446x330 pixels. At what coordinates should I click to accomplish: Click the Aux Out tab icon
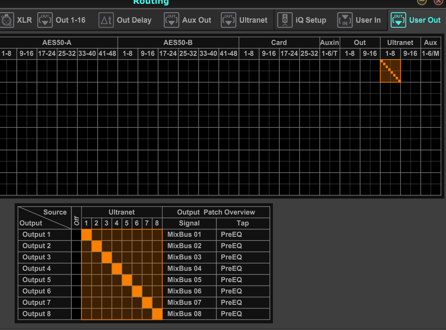[171, 20]
